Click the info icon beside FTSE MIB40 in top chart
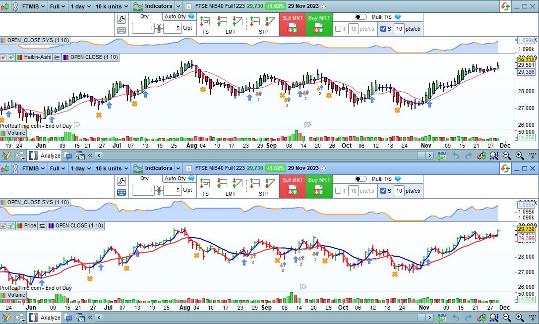This screenshot has height=324, width=539. coord(189,6)
